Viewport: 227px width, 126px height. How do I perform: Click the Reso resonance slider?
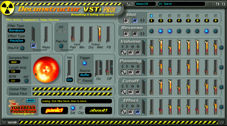pos(46,35)
